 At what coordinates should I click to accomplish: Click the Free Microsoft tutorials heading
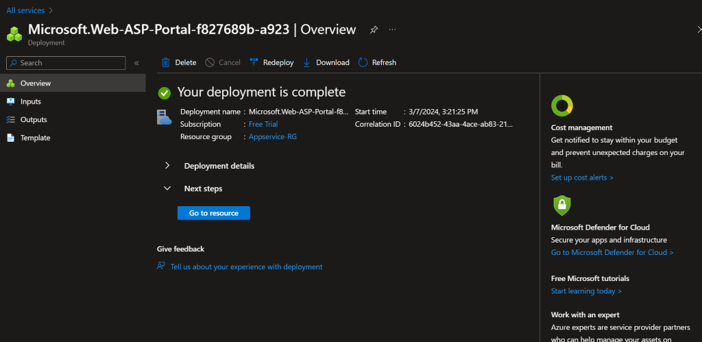[x=590, y=278]
